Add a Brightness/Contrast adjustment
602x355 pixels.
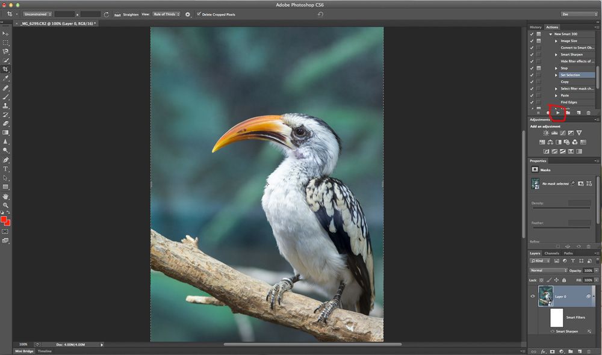click(546, 133)
